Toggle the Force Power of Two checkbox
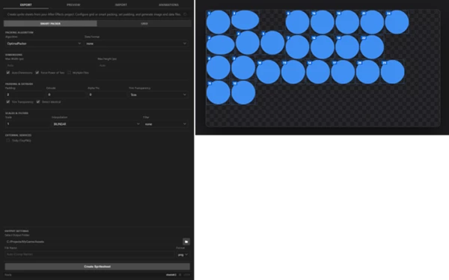This screenshot has height=280, width=449. (x=37, y=73)
